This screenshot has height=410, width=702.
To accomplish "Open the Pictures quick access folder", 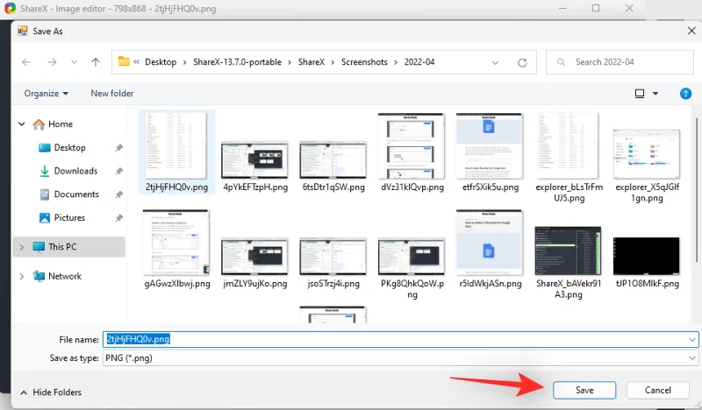I will pyautogui.click(x=69, y=217).
